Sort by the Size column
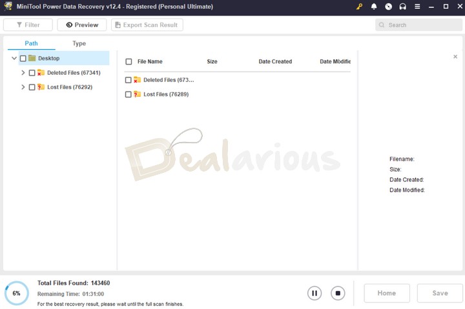The height and width of the screenshot is (309, 465). point(212,62)
